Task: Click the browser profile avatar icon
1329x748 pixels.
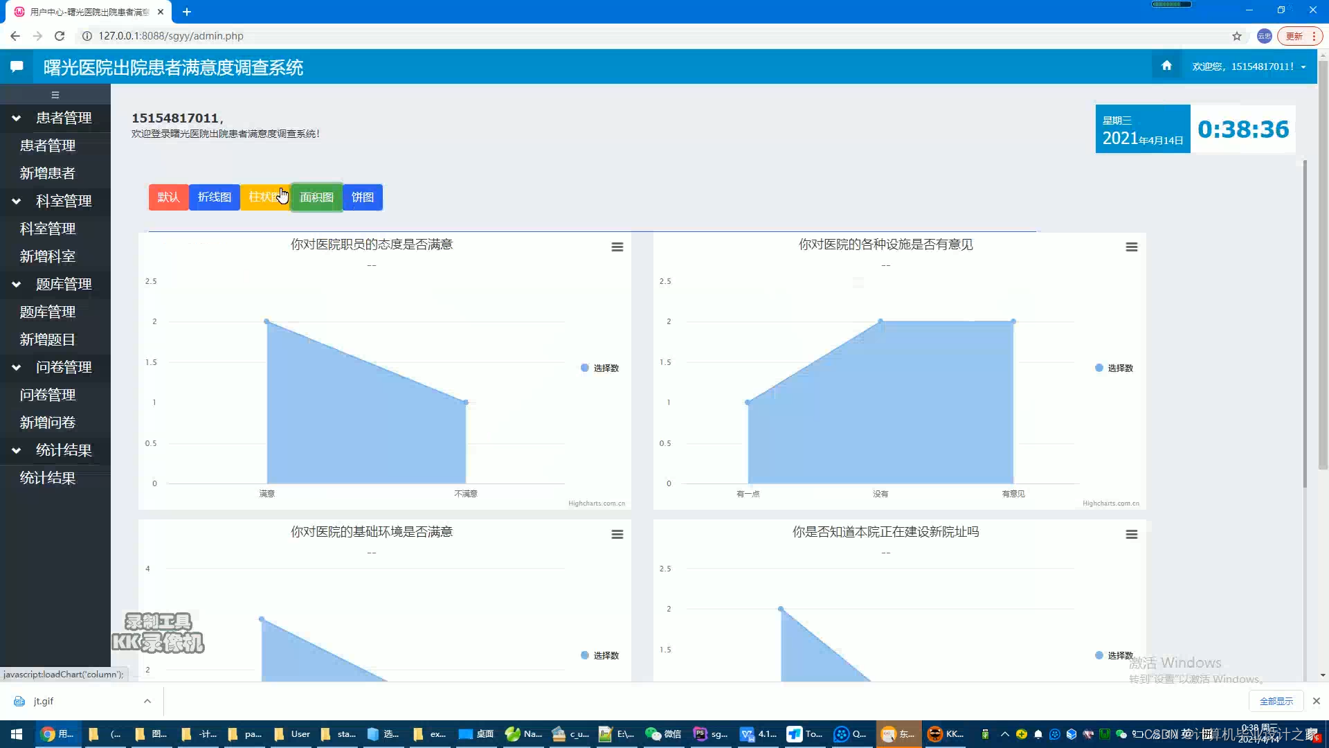Action: pyautogui.click(x=1264, y=36)
